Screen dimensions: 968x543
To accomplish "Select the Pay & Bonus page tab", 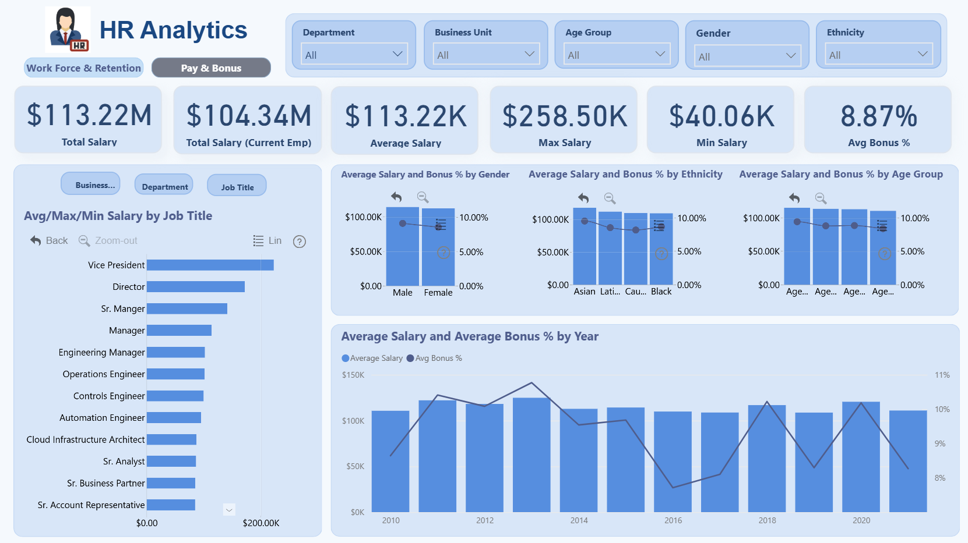I will click(x=211, y=68).
